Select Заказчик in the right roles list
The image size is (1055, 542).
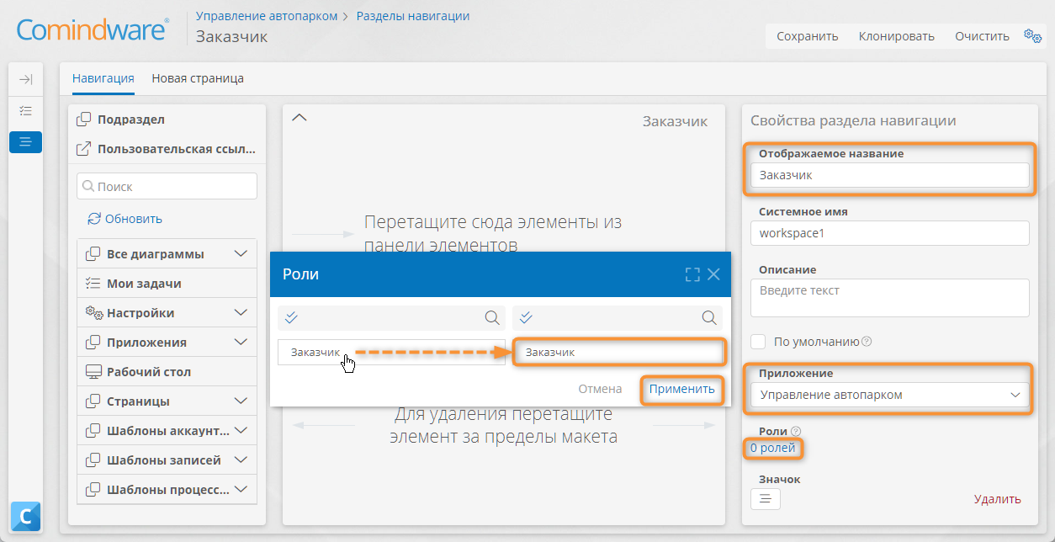pyautogui.click(x=618, y=353)
